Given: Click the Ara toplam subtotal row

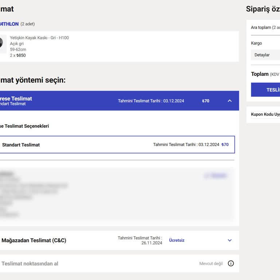Looking at the screenshot, I should pos(265,28).
